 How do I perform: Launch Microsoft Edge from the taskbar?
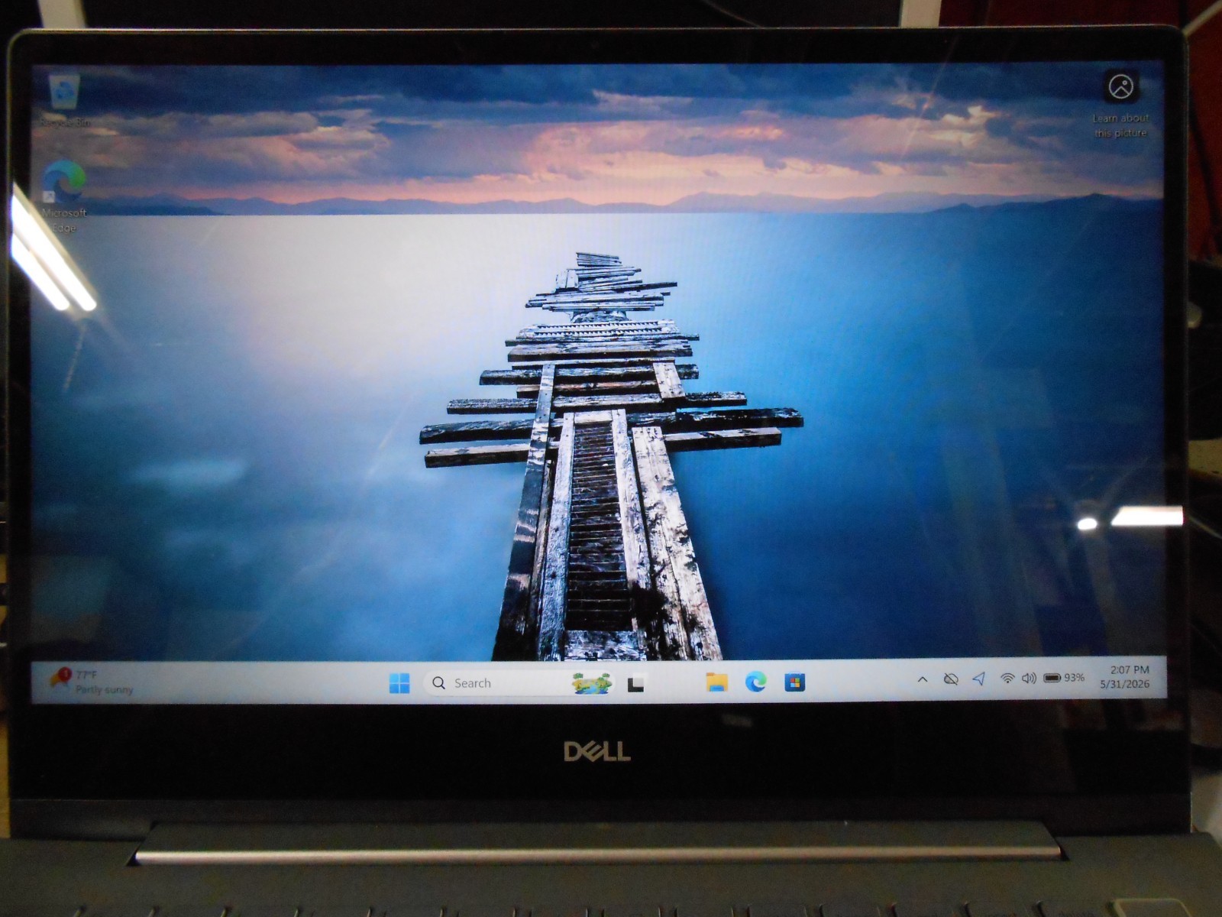click(x=755, y=682)
